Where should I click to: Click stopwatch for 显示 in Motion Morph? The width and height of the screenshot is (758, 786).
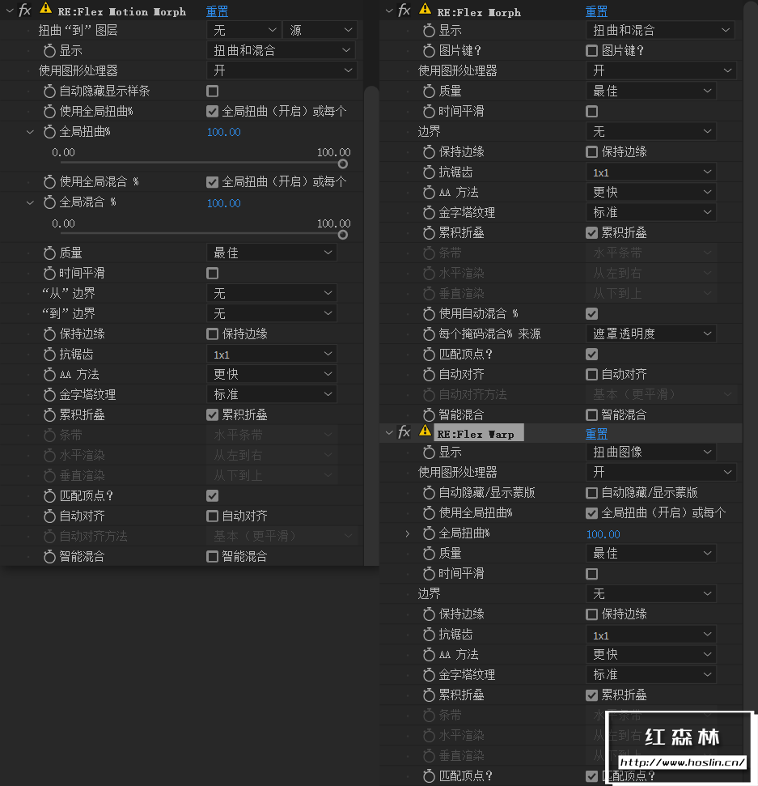(49, 51)
